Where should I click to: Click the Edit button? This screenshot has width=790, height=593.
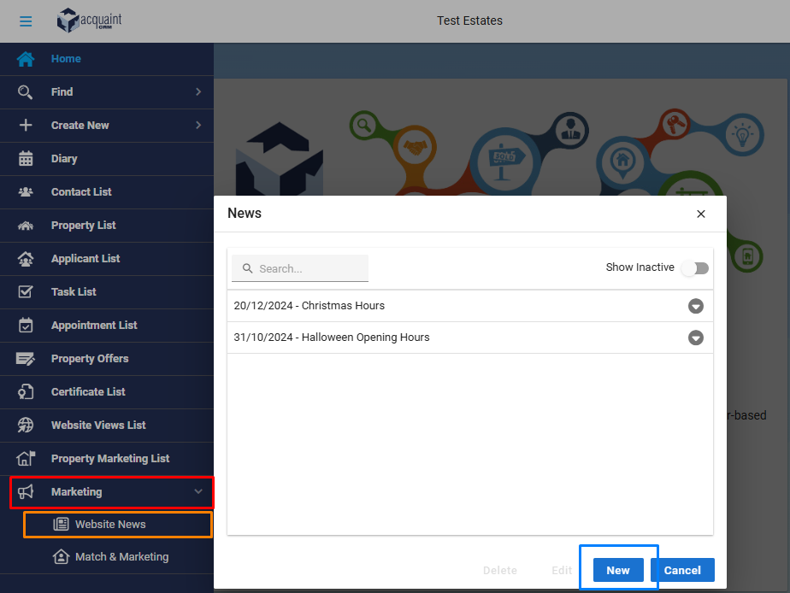tap(562, 570)
